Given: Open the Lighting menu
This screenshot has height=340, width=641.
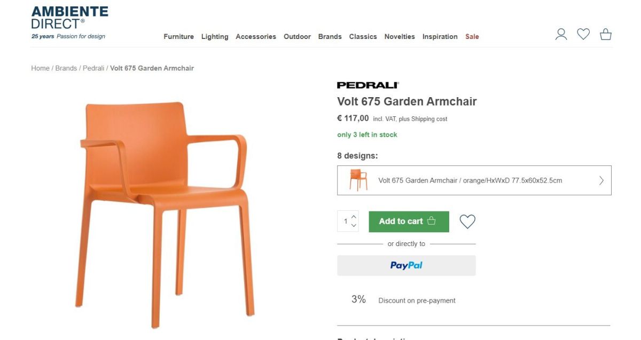Looking at the screenshot, I should click(215, 37).
